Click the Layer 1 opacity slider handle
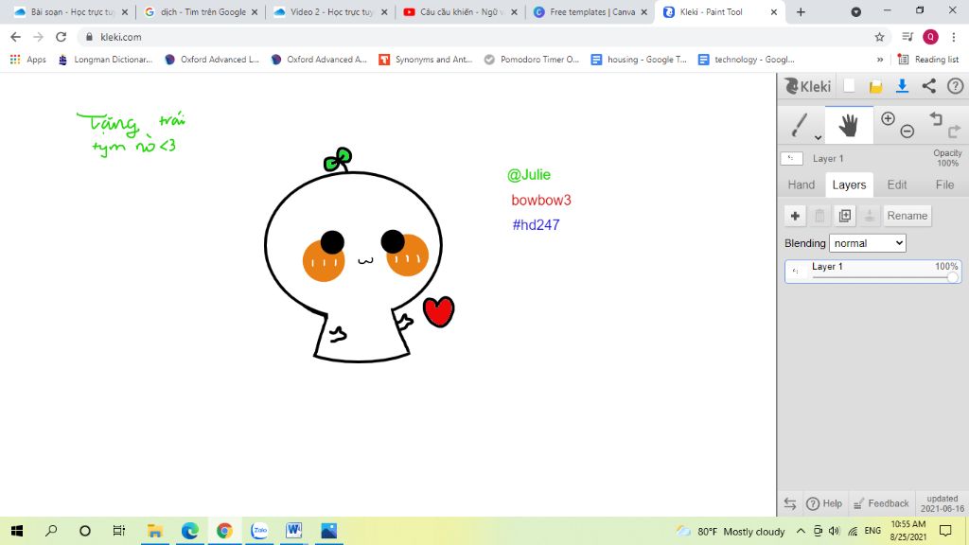Screen dimensions: 969x545 click(952, 277)
